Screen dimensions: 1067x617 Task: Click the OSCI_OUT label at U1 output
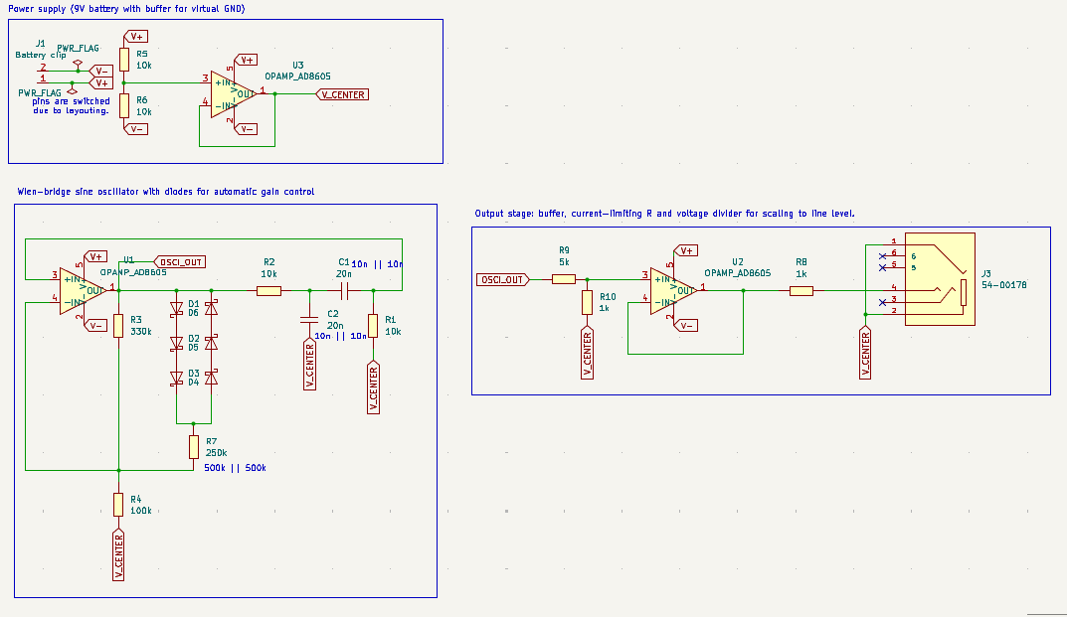point(179,261)
